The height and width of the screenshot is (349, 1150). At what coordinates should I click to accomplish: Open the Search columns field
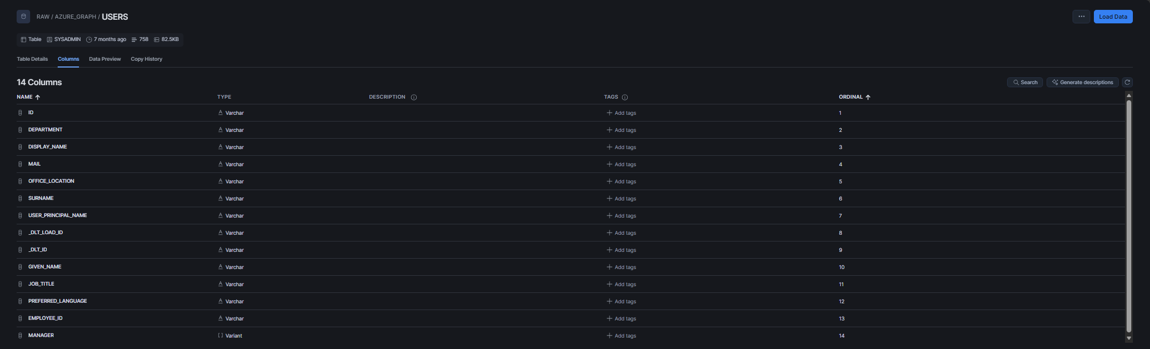(x=1025, y=82)
